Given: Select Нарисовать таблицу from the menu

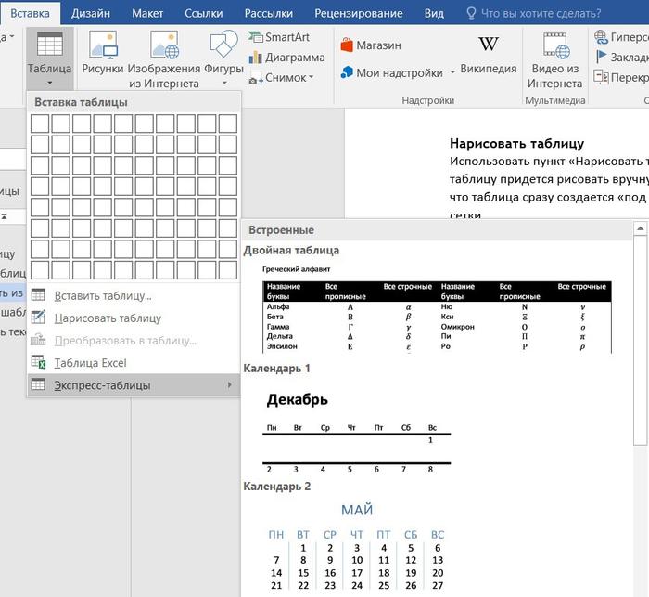Looking at the screenshot, I should coord(107,318).
